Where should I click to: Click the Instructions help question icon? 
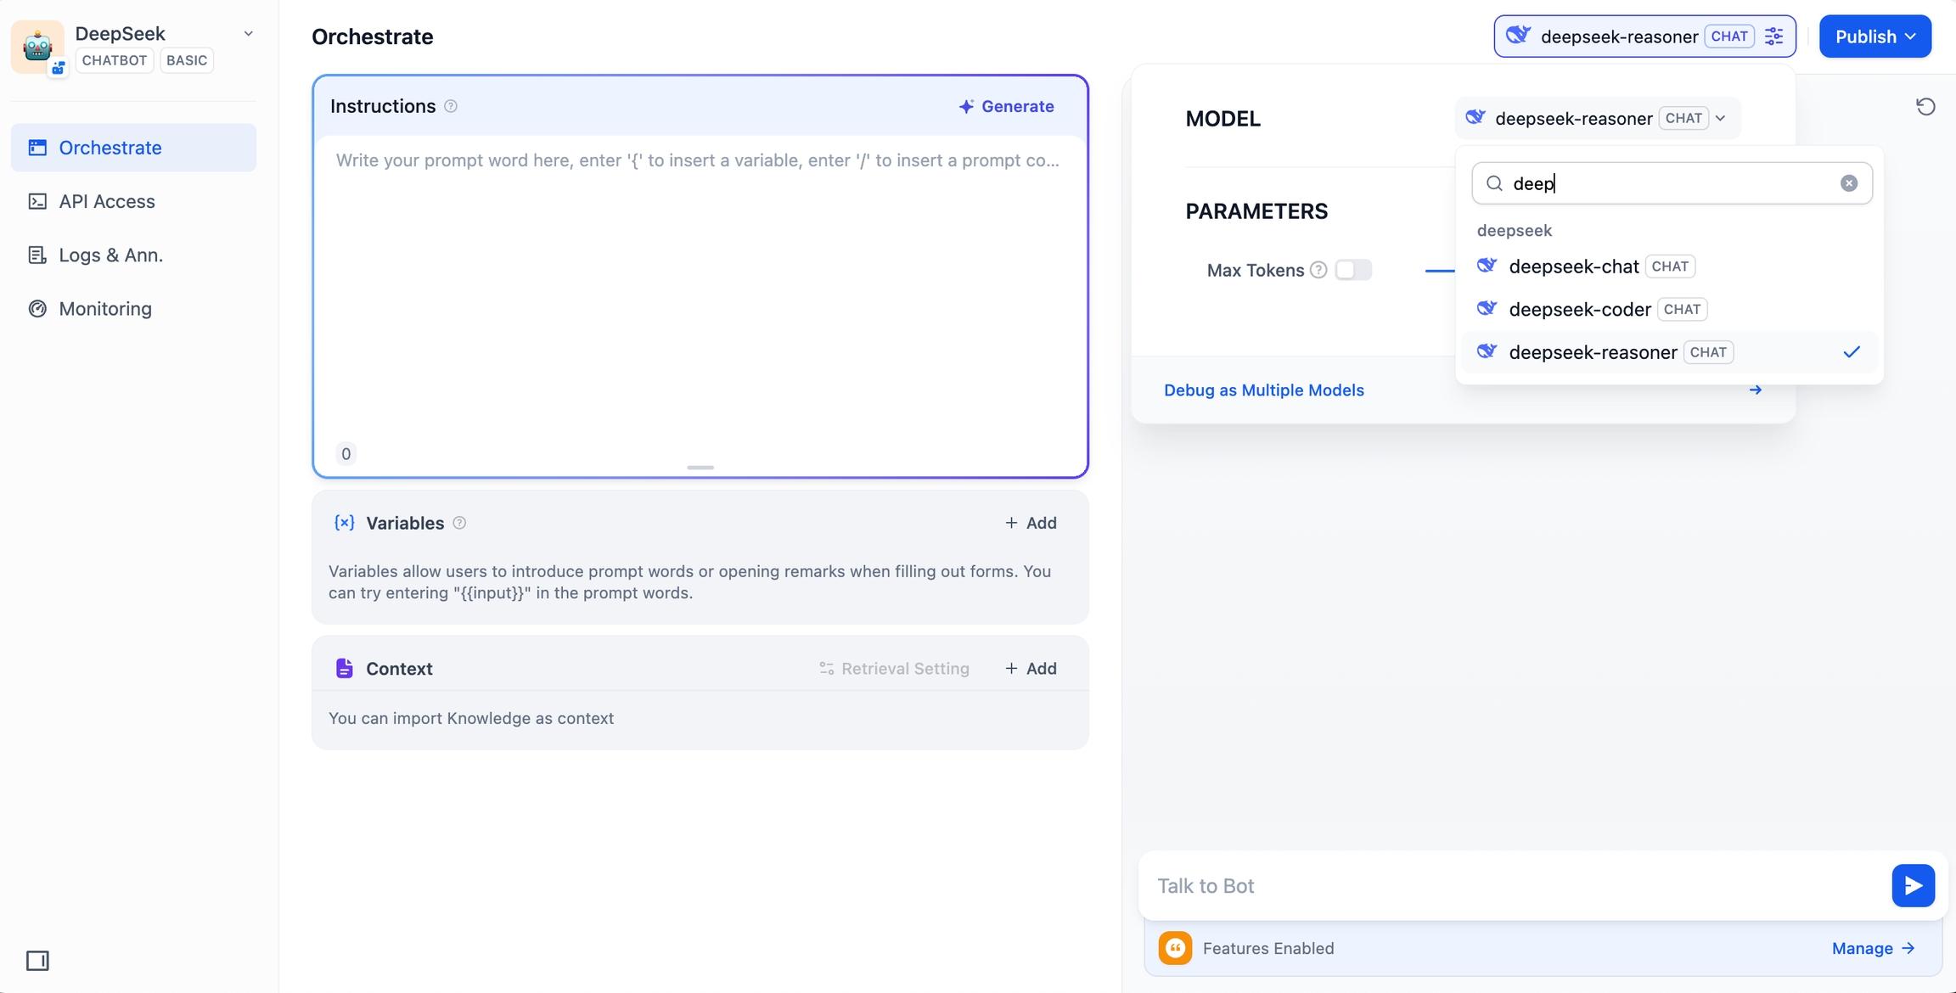(x=451, y=106)
